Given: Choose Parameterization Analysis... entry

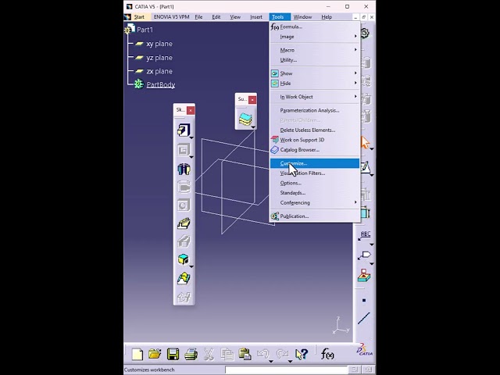Looking at the screenshot, I should coord(315,110).
